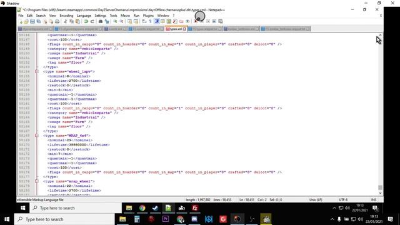
Task: Click the vertical scrollbar up arrow
Action: [x=380, y=35]
